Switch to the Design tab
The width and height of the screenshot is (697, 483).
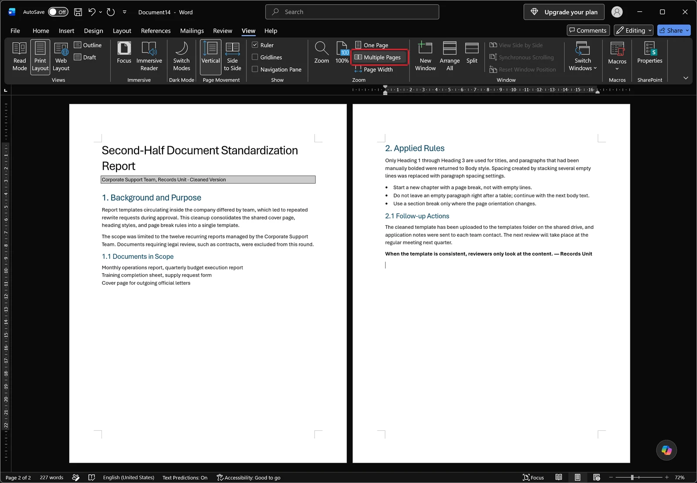pyautogui.click(x=94, y=31)
